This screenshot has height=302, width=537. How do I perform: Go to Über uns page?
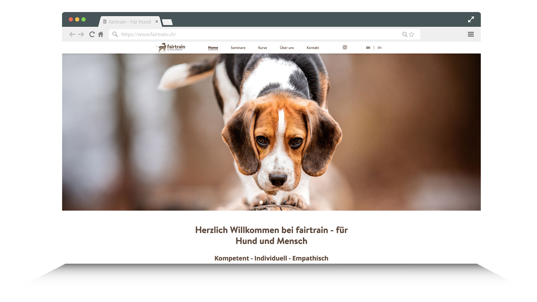pos(287,48)
